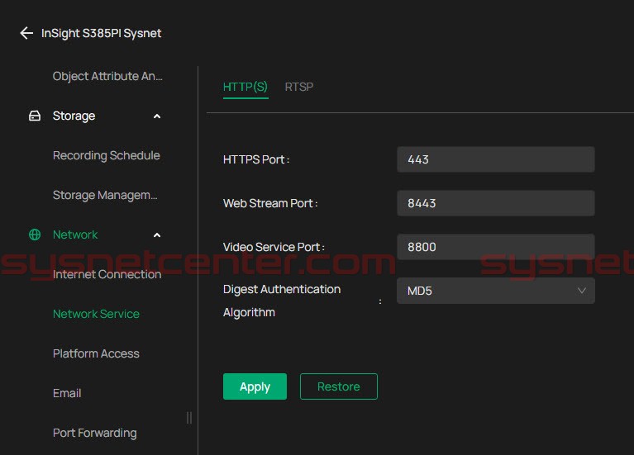Click the Restore button
The height and width of the screenshot is (455, 634).
pos(338,386)
